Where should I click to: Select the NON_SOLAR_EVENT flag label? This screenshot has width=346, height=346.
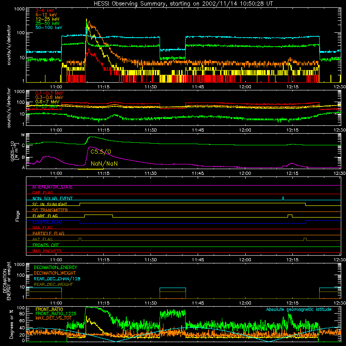point(52,199)
